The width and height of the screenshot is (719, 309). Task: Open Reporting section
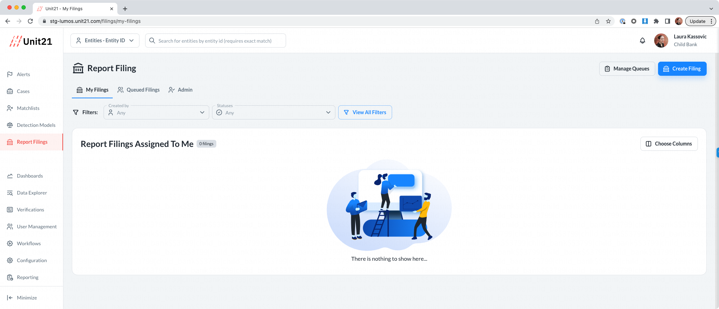(x=27, y=277)
